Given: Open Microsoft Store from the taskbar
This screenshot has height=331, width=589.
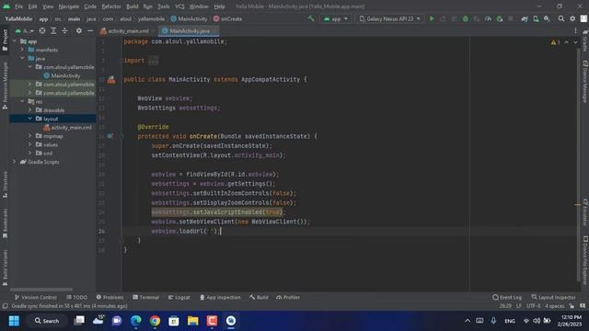Looking at the screenshot, I should pyautogui.click(x=174, y=321).
